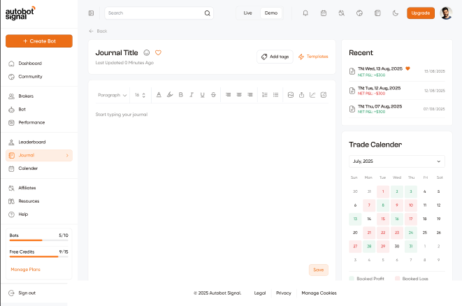This screenshot has height=306, width=462.
Task: Open the affiliates icon in top bar
Action: pos(342,13)
